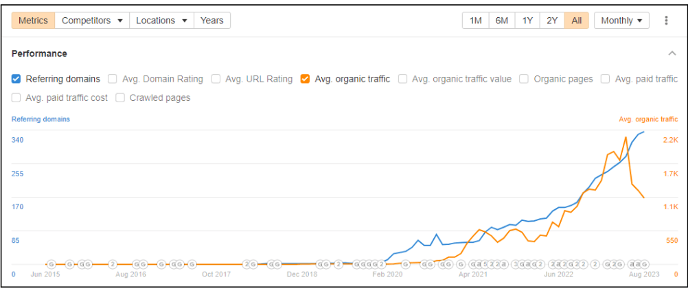Viewport: 688px width, 295px height.
Task: Check the Crawled pages option
Action: [120, 97]
